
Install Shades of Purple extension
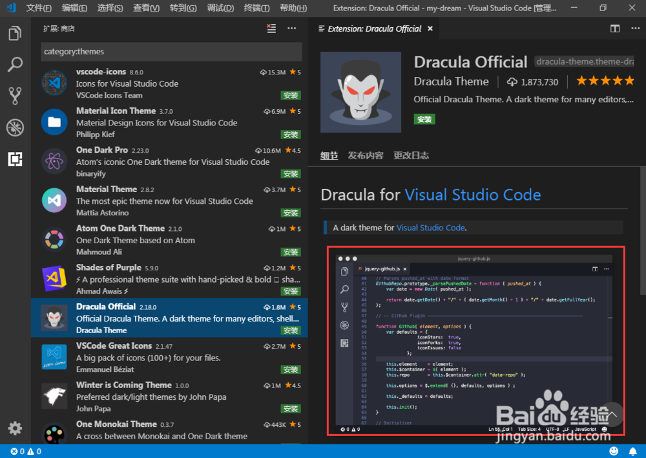[x=291, y=291]
